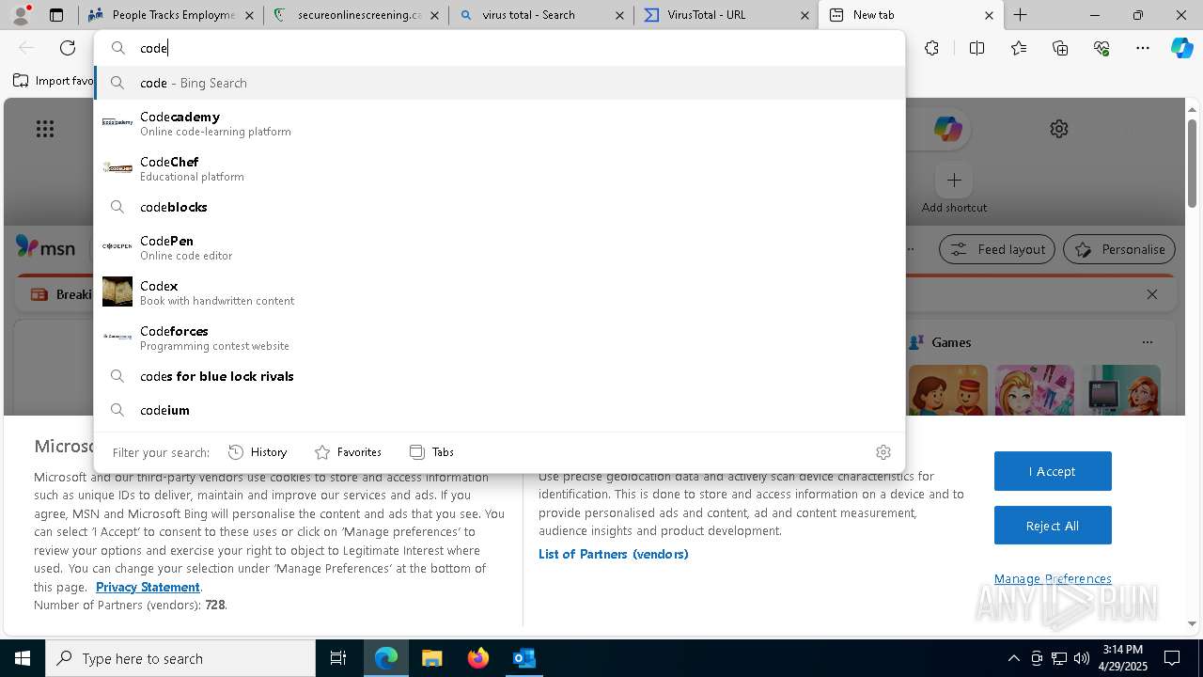Open the Import favorites bookmark
Image resolution: width=1203 pixels, height=677 pixels.
click(x=54, y=81)
